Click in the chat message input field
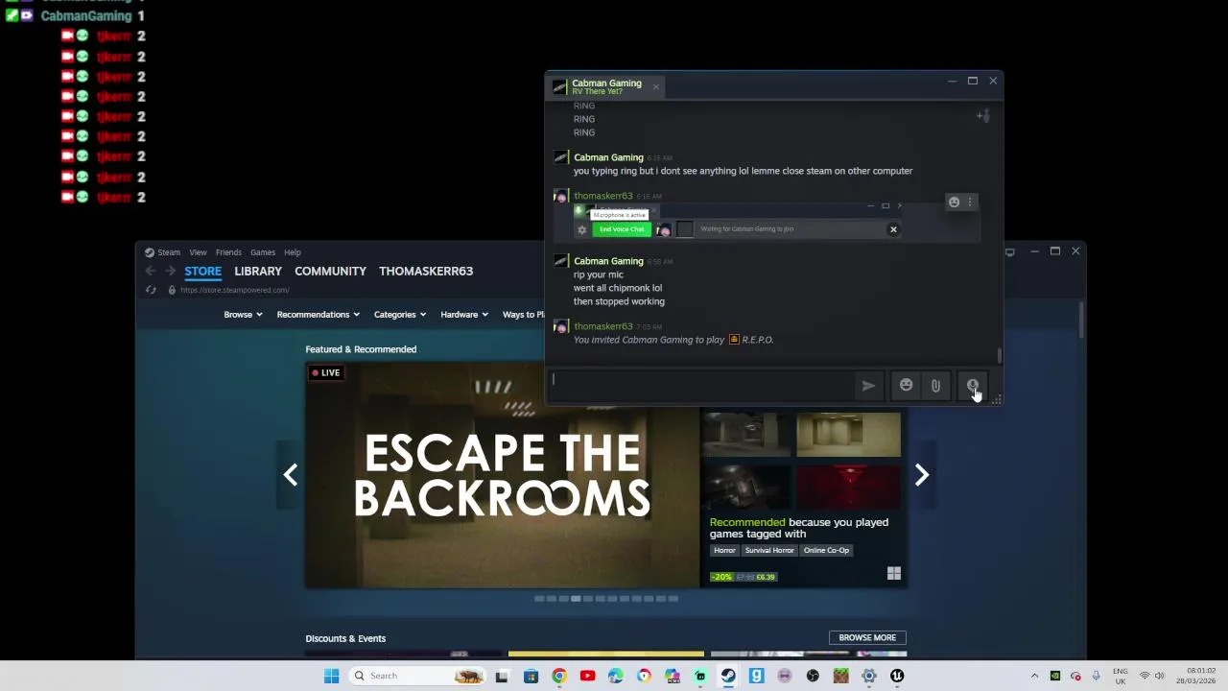Image resolution: width=1228 pixels, height=691 pixels. pos(700,385)
